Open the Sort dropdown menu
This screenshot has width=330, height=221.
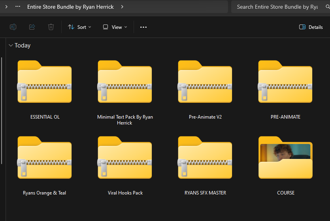[x=79, y=27]
